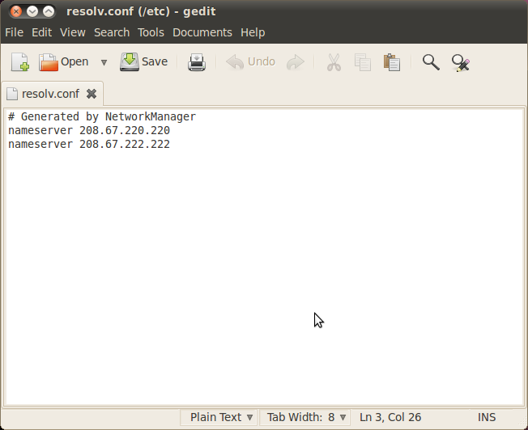The height and width of the screenshot is (430, 528).
Task: Click the Redo arrow icon
Action: click(x=296, y=62)
